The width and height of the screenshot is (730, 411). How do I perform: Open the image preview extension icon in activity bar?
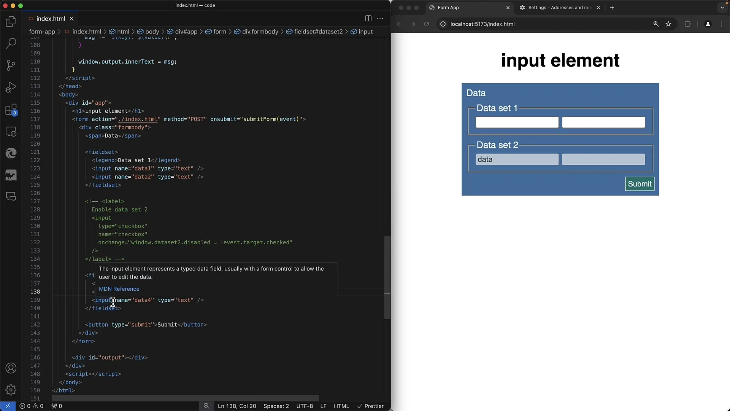coord(11,175)
